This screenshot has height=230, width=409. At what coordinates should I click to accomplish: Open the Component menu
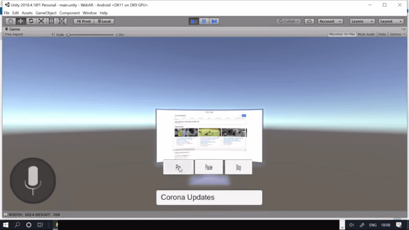pyautogui.click(x=70, y=13)
